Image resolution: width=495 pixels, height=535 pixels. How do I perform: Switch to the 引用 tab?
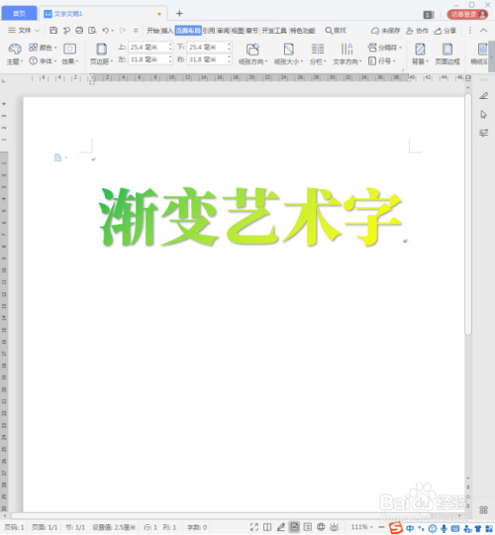pyautogui.click(x=209, y=31)
